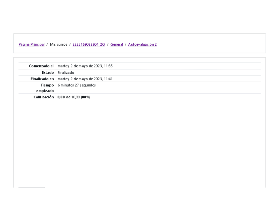Click the end date 'martes, 2 de mayo de 2023, 11:41'
The height and width of the screenshot is (197, 279).
pos(85,79)
